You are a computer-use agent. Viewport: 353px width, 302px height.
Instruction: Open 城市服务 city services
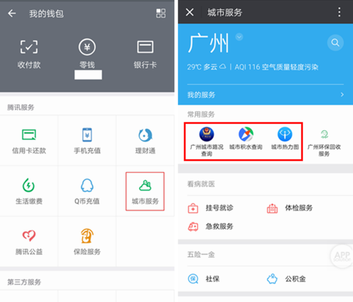pyautogui.click(x=145, y=191)
